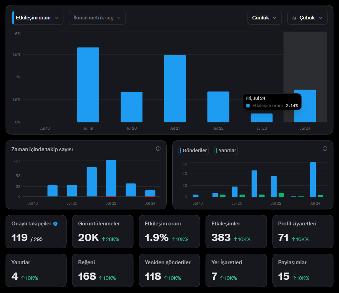Click the Jul 21 engagement rate bar
Image resolution: width=339 pixels, height=293 pixels.
pos(175,89)
